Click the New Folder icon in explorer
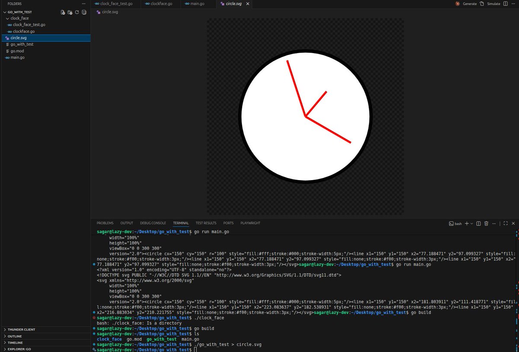 coord(70,12)
